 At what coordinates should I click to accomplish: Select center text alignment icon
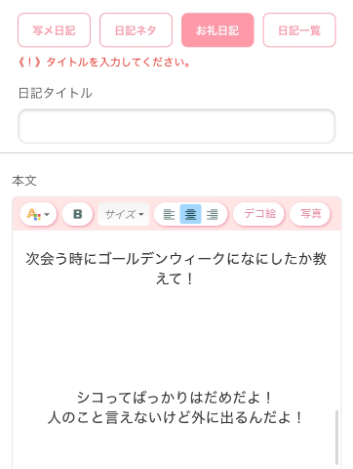pyautogui.click(x=190, y=214)
